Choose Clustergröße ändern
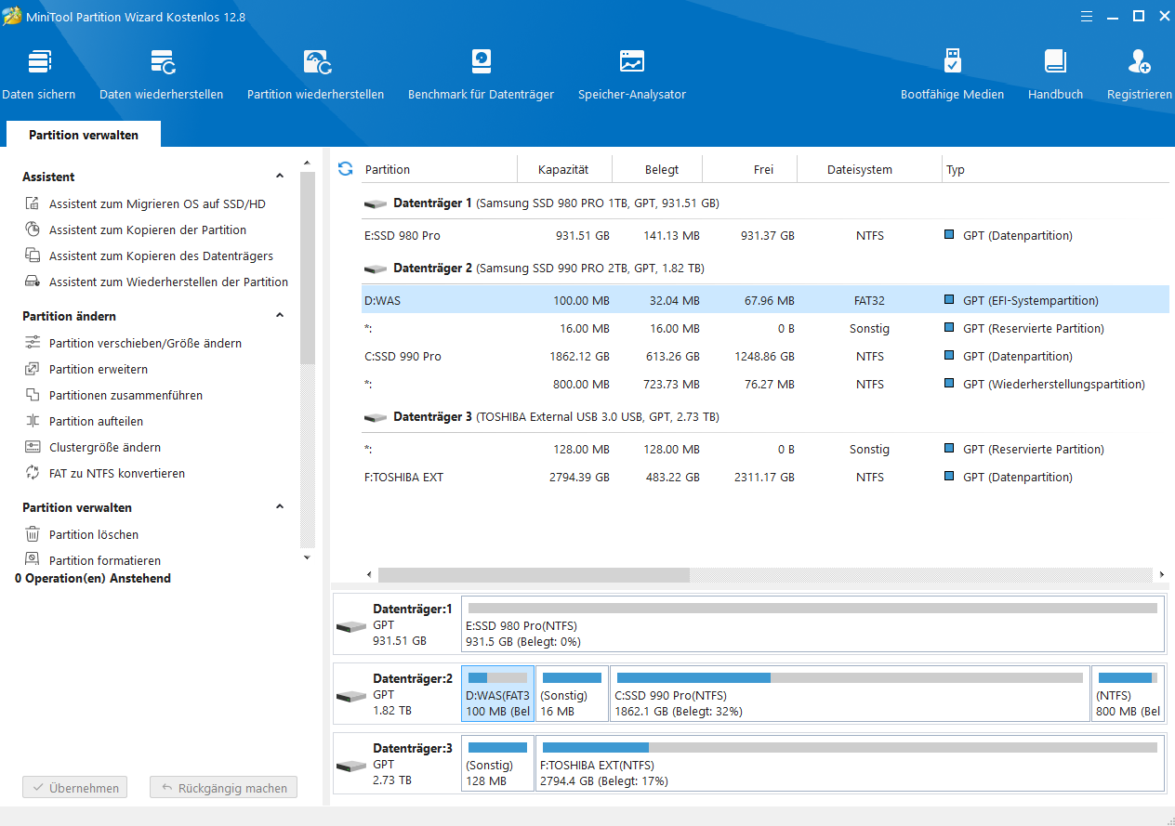The image size is (1175, 826). [x=104, y=447]
